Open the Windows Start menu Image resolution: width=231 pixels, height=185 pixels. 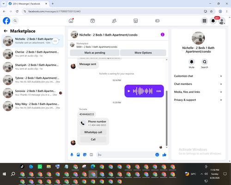coord(4,174)
